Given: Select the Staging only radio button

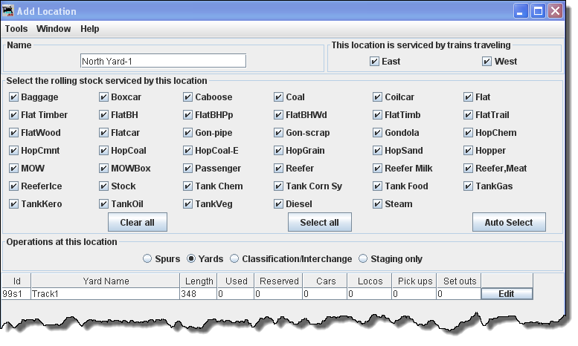Looking at the screenshot, I should point(364,259).
